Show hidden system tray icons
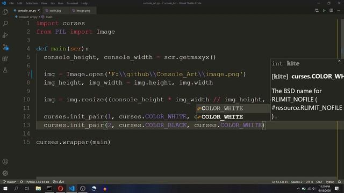Viewport: 344px width, 193px height. point(298,189)
